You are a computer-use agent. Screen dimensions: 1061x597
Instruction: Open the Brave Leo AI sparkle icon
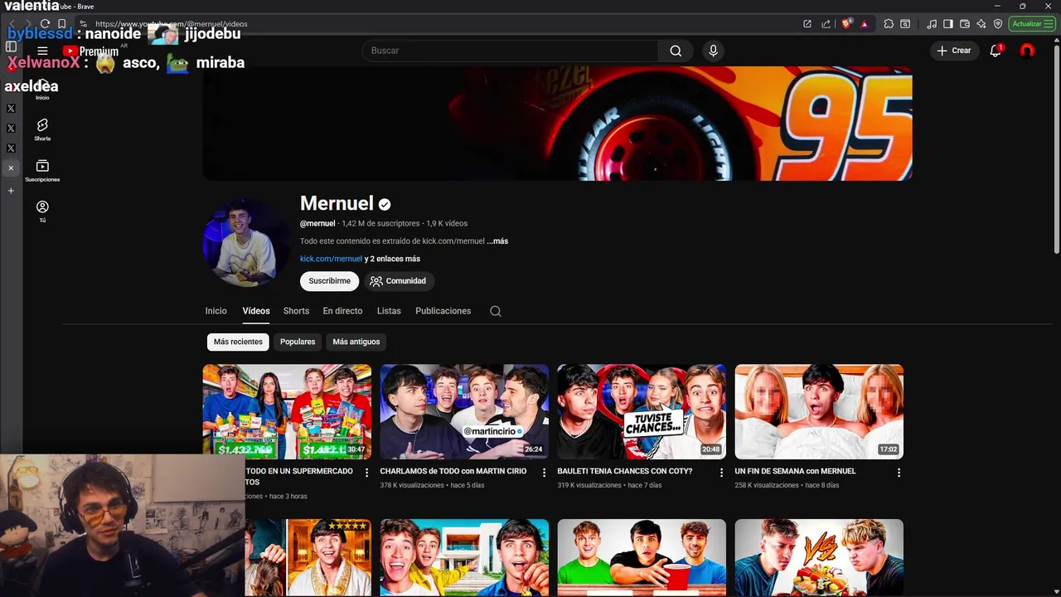[981, 24]
